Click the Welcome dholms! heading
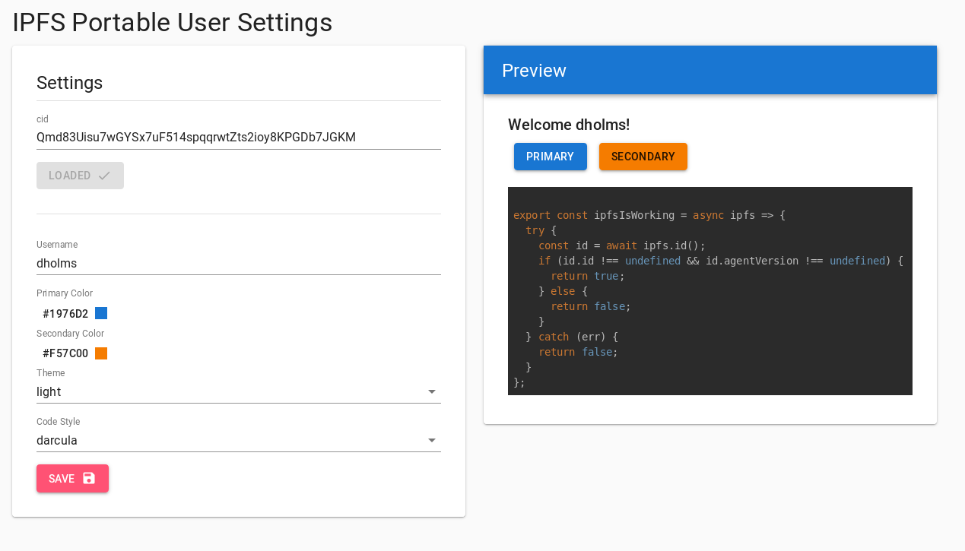This screenshot has width=965, height=551. tap(569, 125)
